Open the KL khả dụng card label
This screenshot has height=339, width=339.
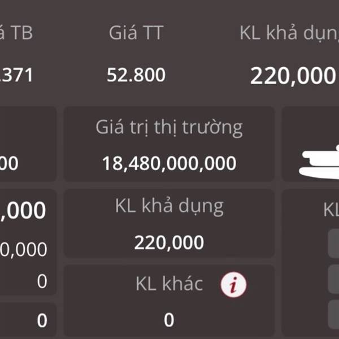pyautogui.click(x=169, y=206)
